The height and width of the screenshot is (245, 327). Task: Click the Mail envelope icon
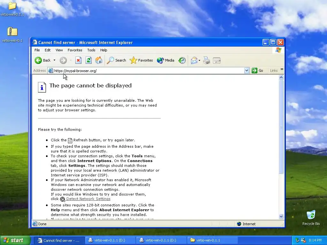[194, 60]
